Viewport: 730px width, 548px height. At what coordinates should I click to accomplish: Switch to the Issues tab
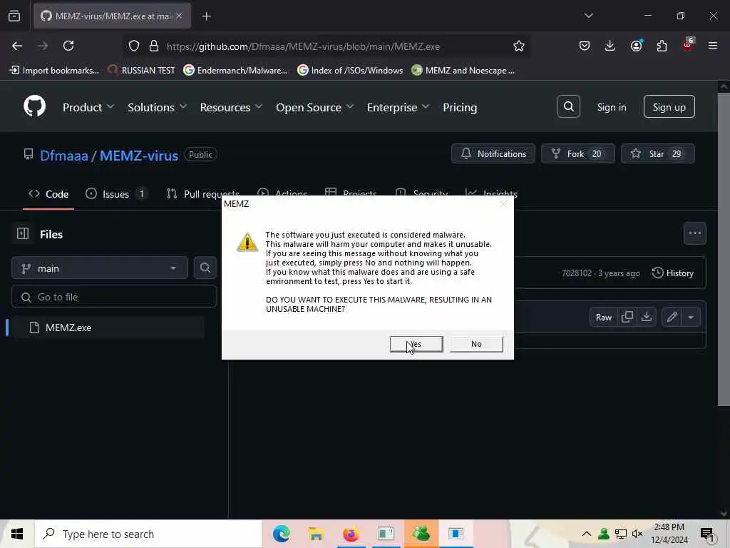point(116,194)
